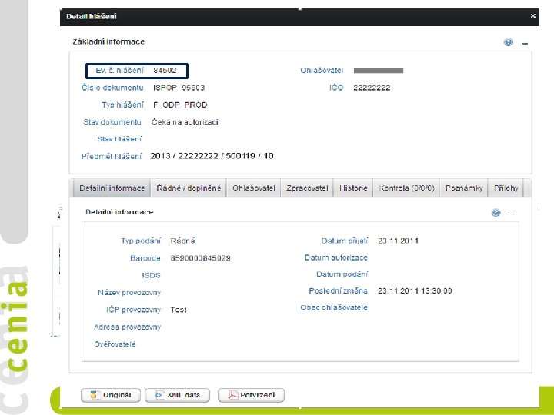
Task: Download XML data
Action: [x=178, y=395]
